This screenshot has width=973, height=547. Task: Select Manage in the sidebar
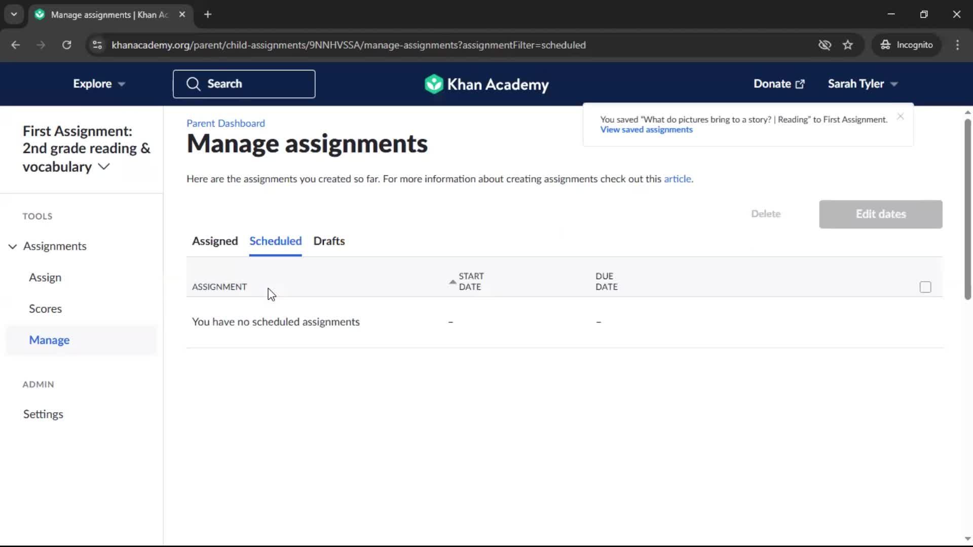[49, 340]
